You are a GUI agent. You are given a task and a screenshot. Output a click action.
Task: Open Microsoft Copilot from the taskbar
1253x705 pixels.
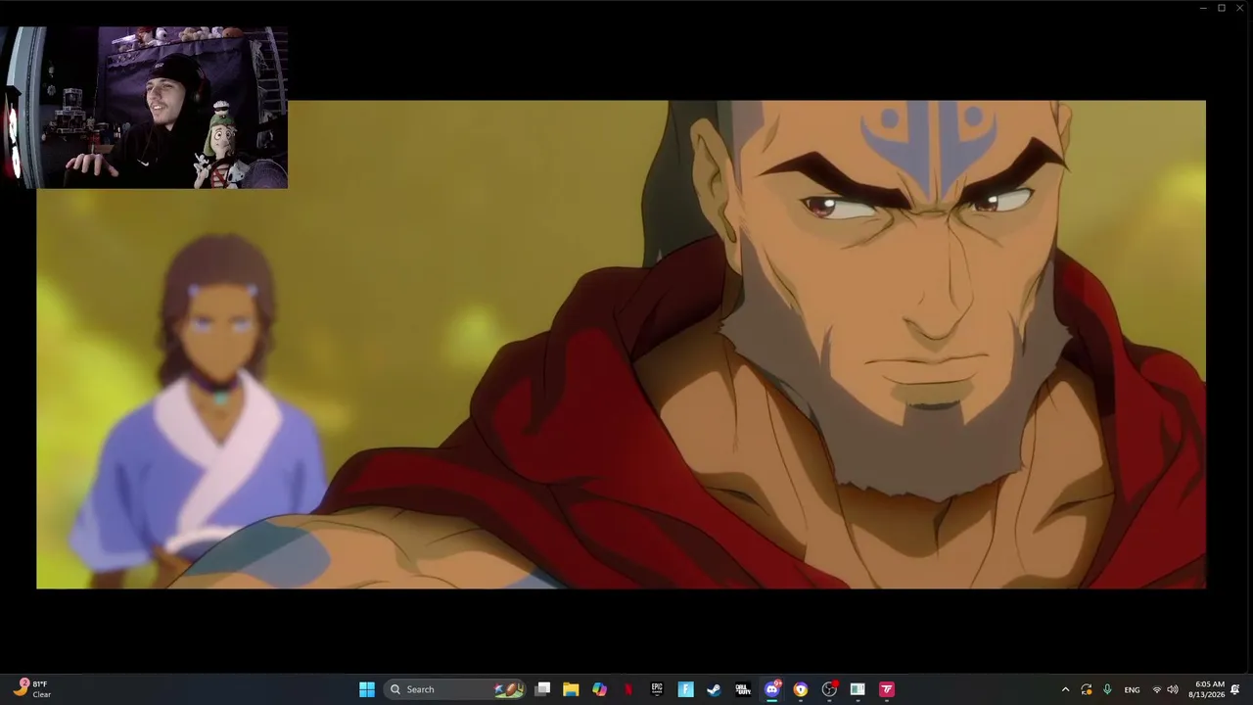[x=599, y=689]
